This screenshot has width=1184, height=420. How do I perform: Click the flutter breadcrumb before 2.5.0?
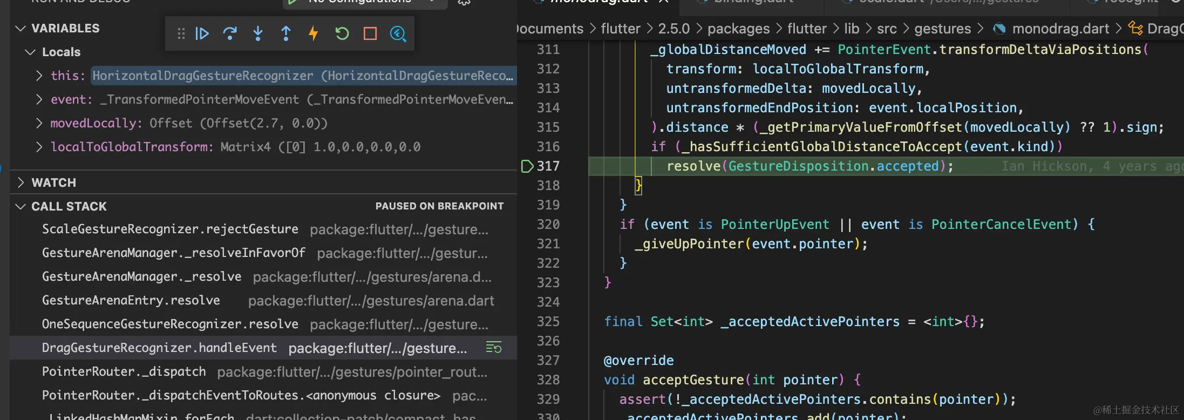click(621, 29)
